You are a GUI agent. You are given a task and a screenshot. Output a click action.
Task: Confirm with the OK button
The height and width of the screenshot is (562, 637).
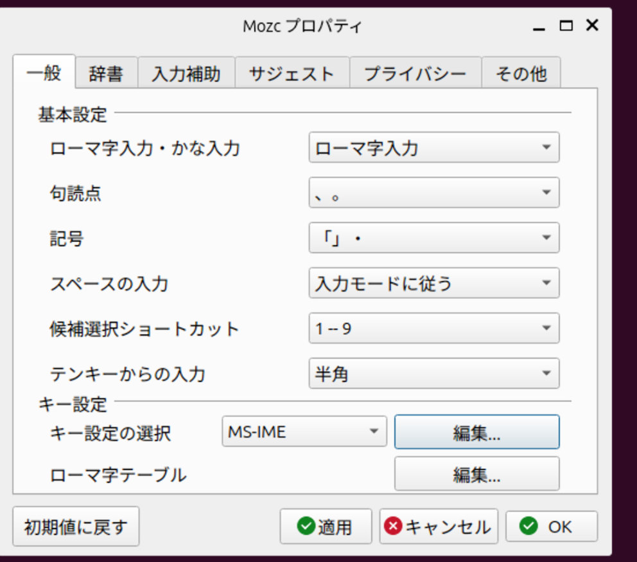(x=552, y=527)
